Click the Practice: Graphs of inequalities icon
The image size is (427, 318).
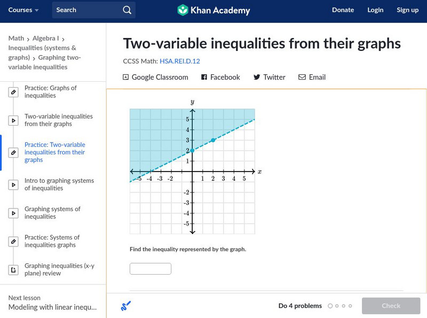pos(13,92)
